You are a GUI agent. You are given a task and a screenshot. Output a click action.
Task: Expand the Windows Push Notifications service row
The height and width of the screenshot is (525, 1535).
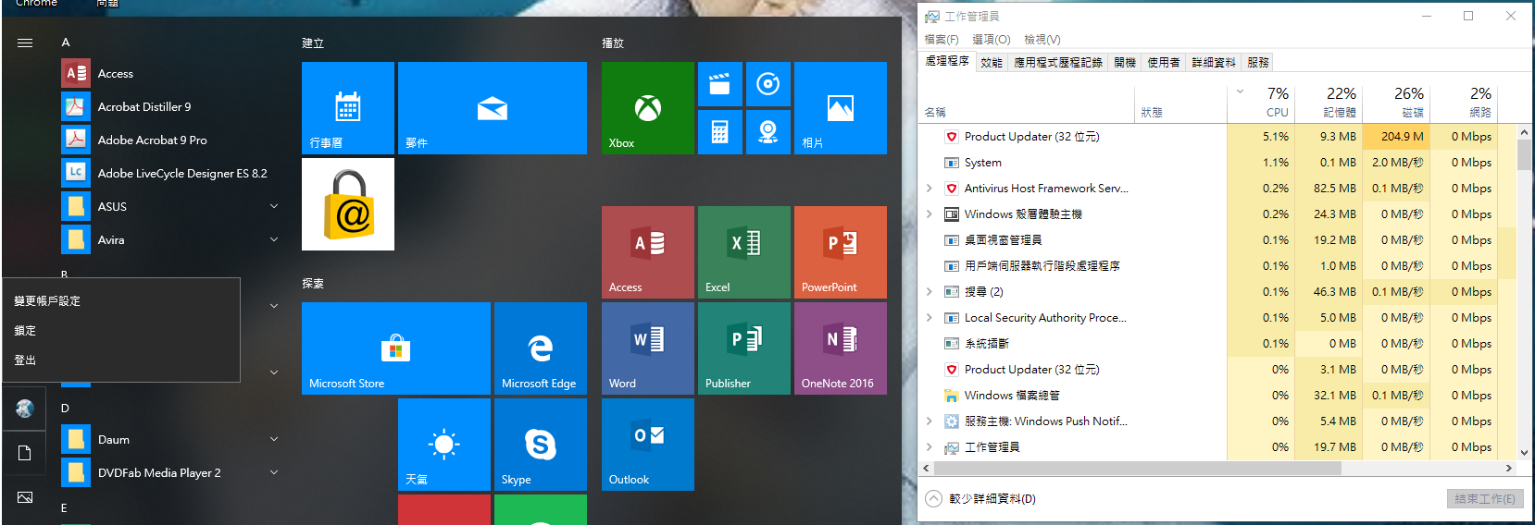click(x=930, y=421)
